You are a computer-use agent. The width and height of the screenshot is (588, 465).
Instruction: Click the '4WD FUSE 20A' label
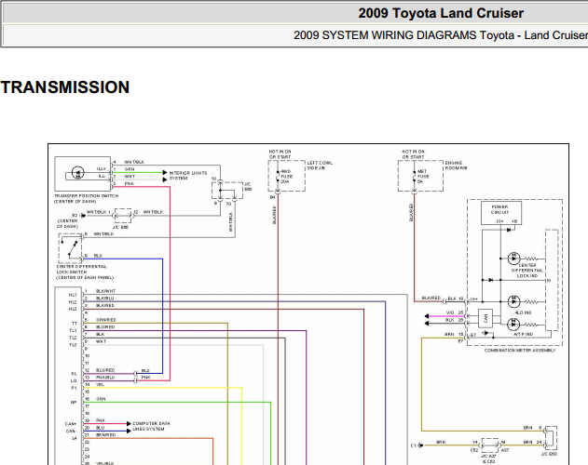(287, 177)
